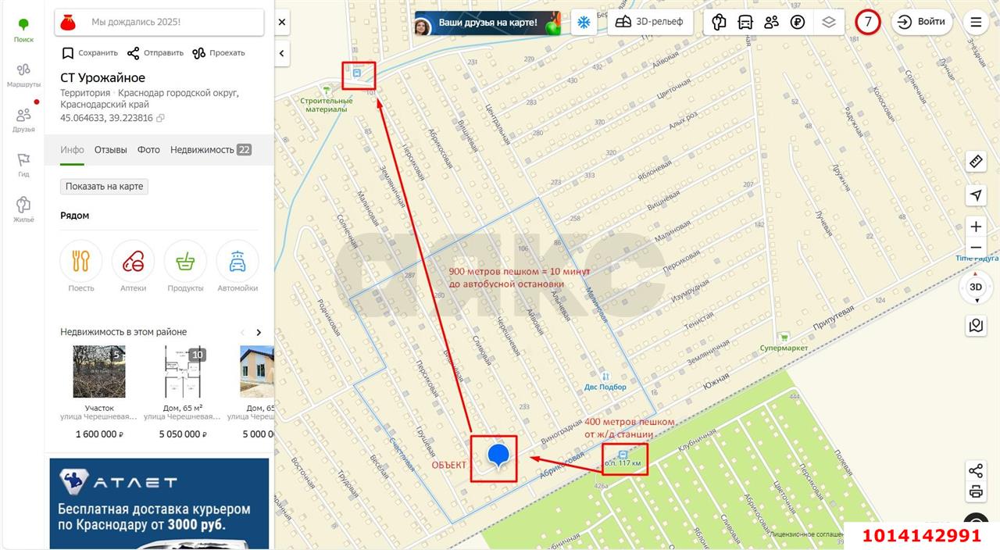Click the Показать на карте button

(x=104, y=187)
